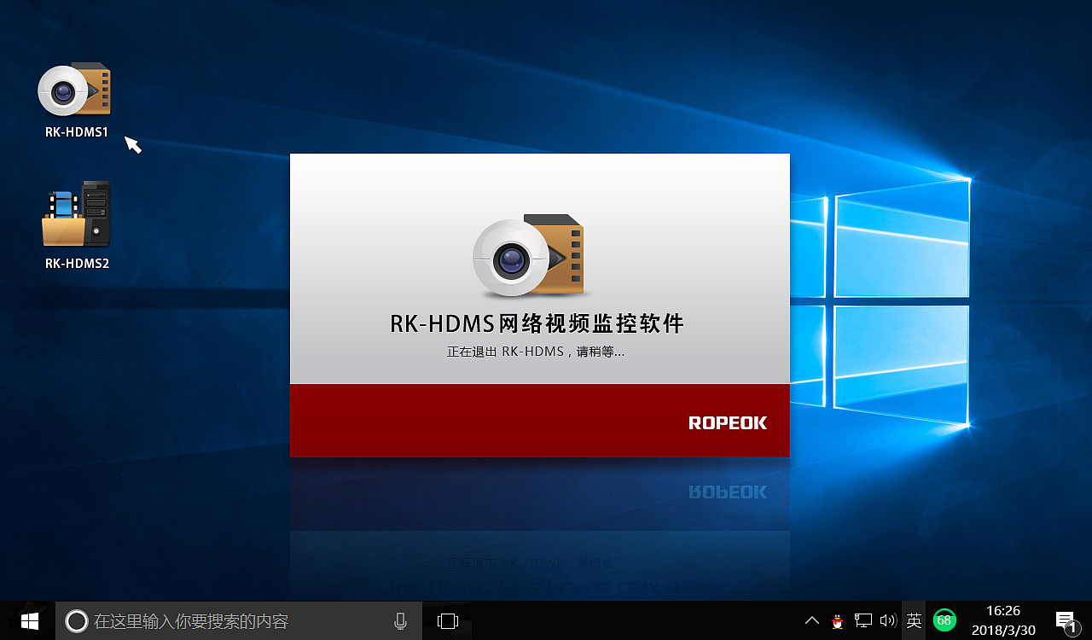Click the ROPEOK logo on the red banner
This screenshot has height=640, width=1092.
727,420
